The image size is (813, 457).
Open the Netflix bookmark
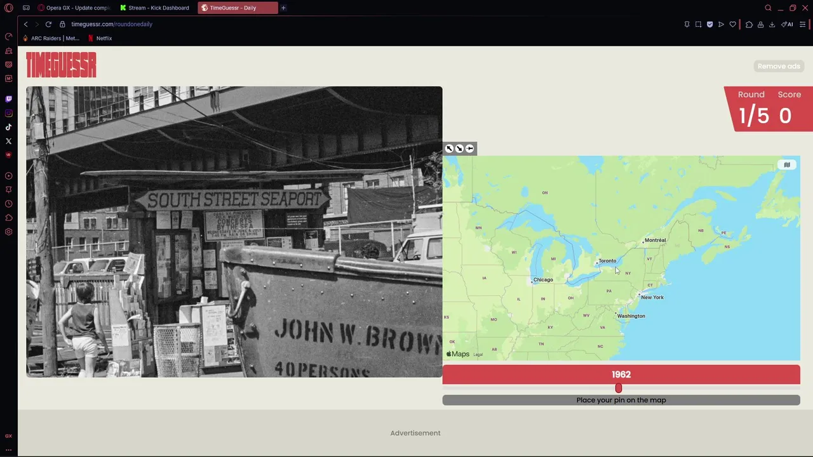pos(100,38)
